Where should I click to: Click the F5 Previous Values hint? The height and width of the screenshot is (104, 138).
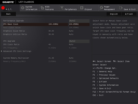[104, 75]
